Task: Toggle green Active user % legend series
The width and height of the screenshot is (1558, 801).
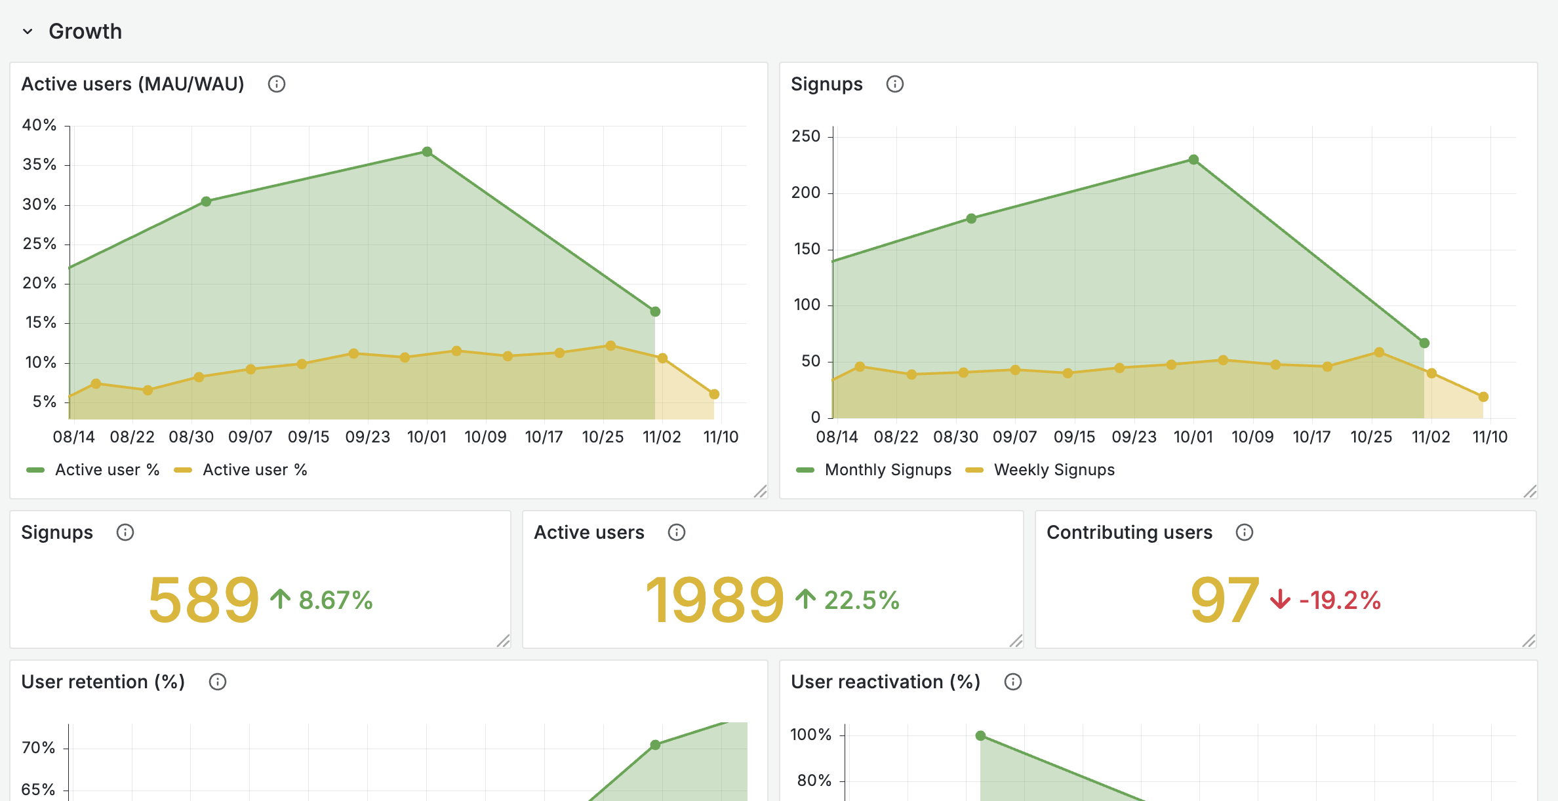Action: [x=92, y=470]
